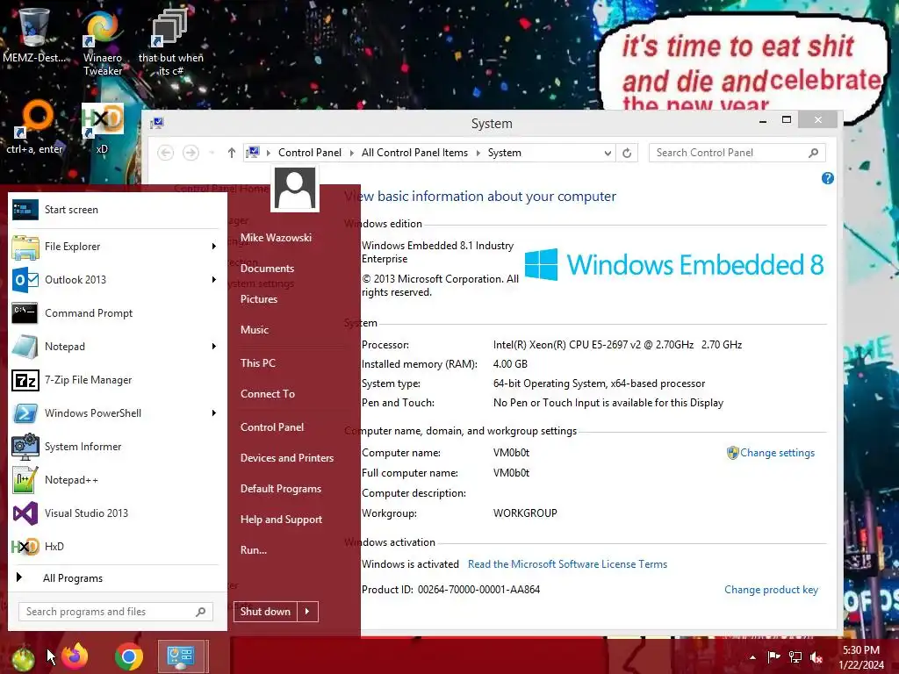This screenshot has height=674, width=899.
Task: Open Pictures from start menu
Action: (259, 299)
